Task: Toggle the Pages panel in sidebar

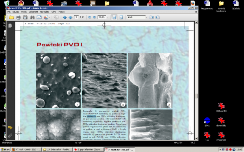Action: point(10,26)
